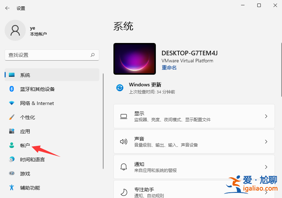Open 帐户 settings page
The image size is (282, 198).
[x=52, y=145]
